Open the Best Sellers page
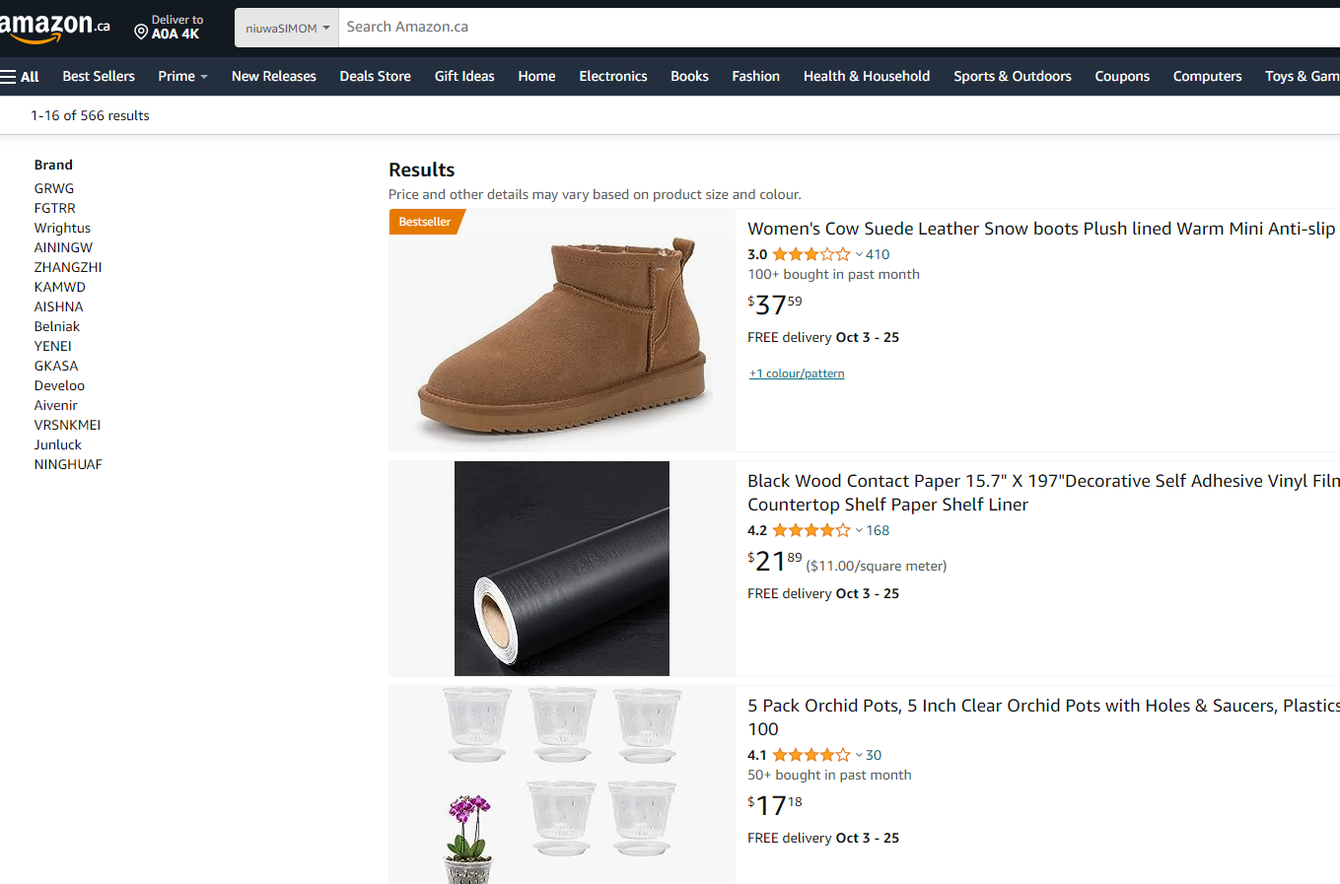The image size is (1340, 884). click(99, 76)
